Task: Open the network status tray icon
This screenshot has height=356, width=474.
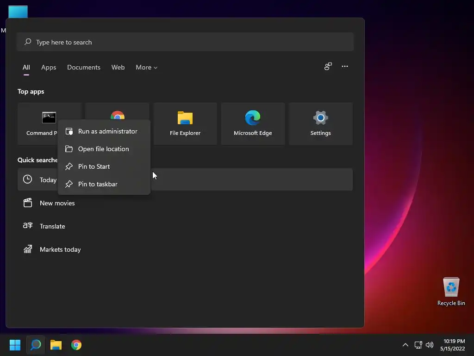Action: 418,345
